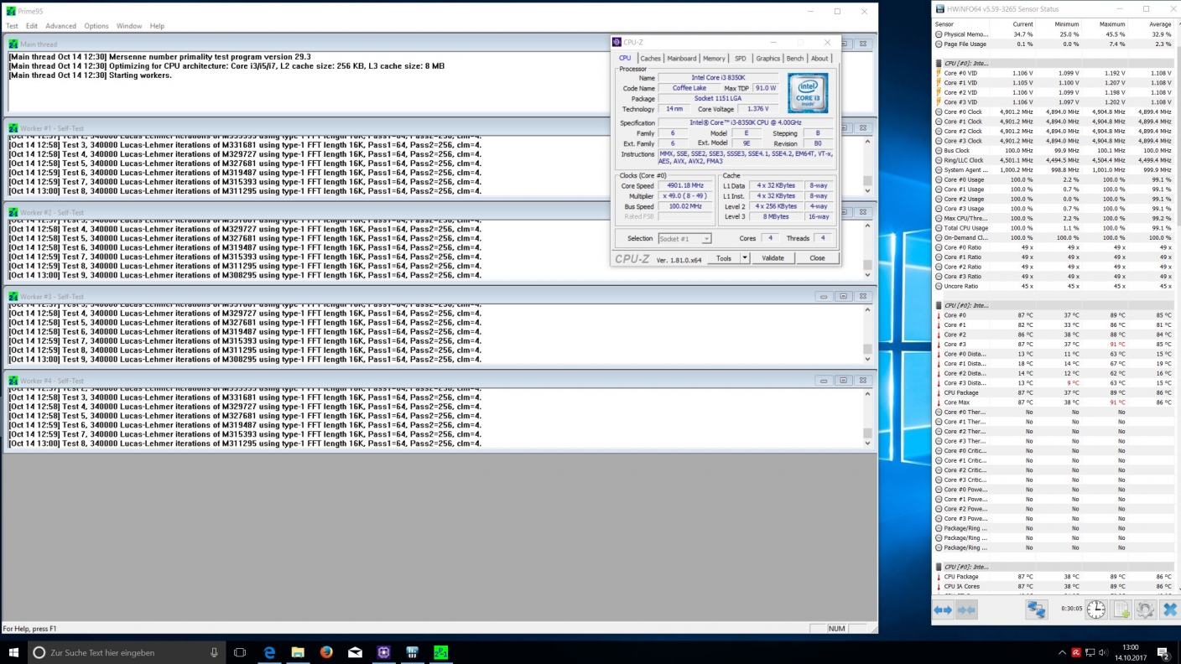
Task: Open HWiNFO remote network monitors icon
Action: tap(1036, 610)
